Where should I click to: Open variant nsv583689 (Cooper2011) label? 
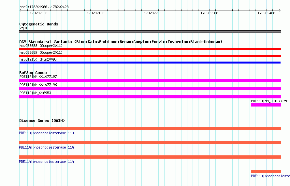(41, 52)
